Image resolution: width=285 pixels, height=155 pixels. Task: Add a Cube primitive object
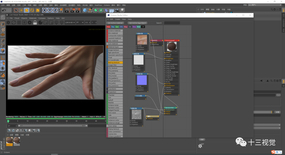click(x=85, y=10)
